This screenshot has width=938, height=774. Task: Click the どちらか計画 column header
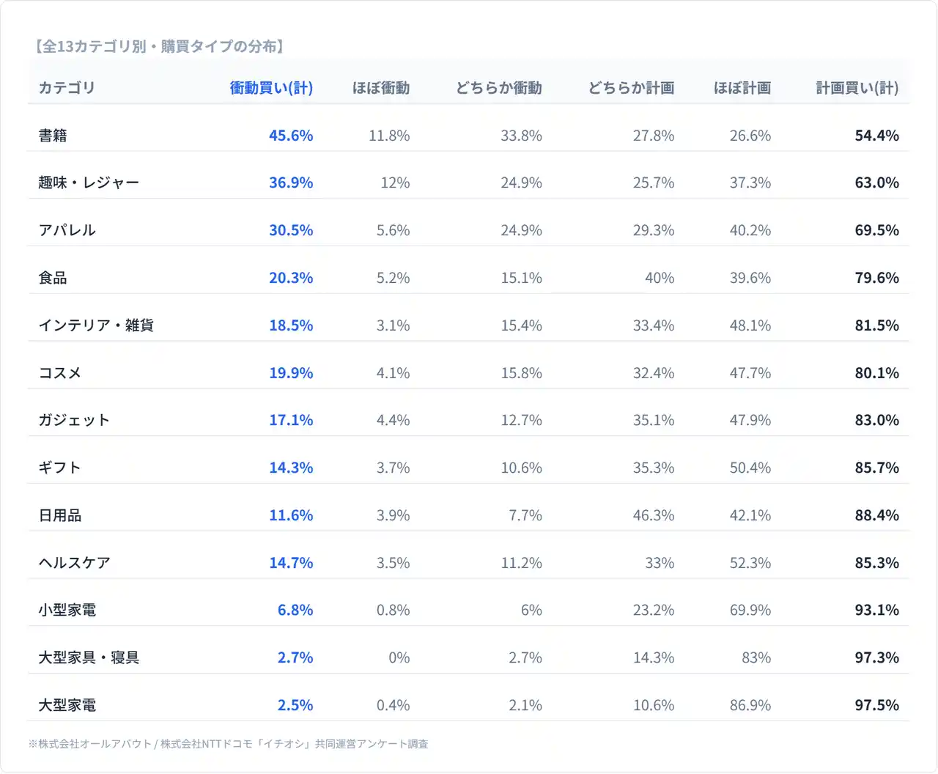coord(631,88)
